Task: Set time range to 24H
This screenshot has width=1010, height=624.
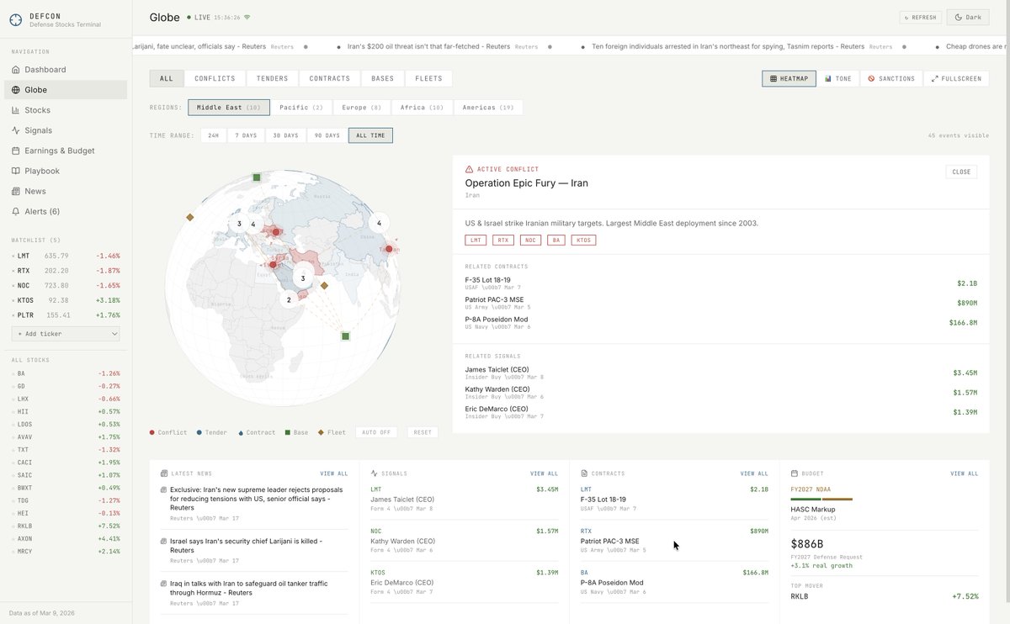Action: 214,135
